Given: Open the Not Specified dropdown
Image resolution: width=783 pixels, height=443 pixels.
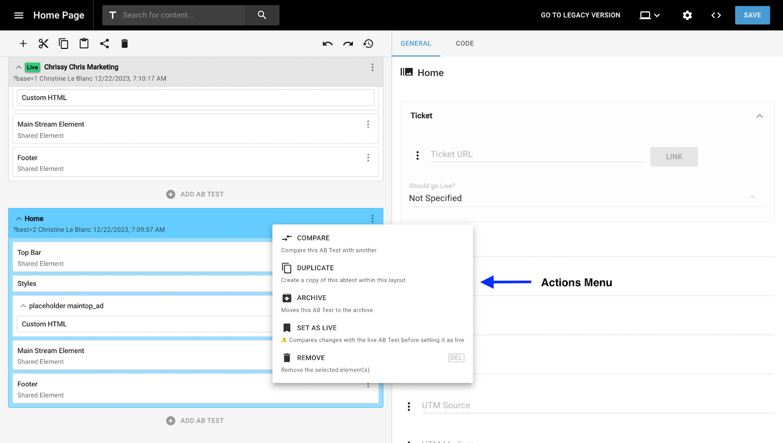Looking at the screenshot, I should click(x=752, y=197).
